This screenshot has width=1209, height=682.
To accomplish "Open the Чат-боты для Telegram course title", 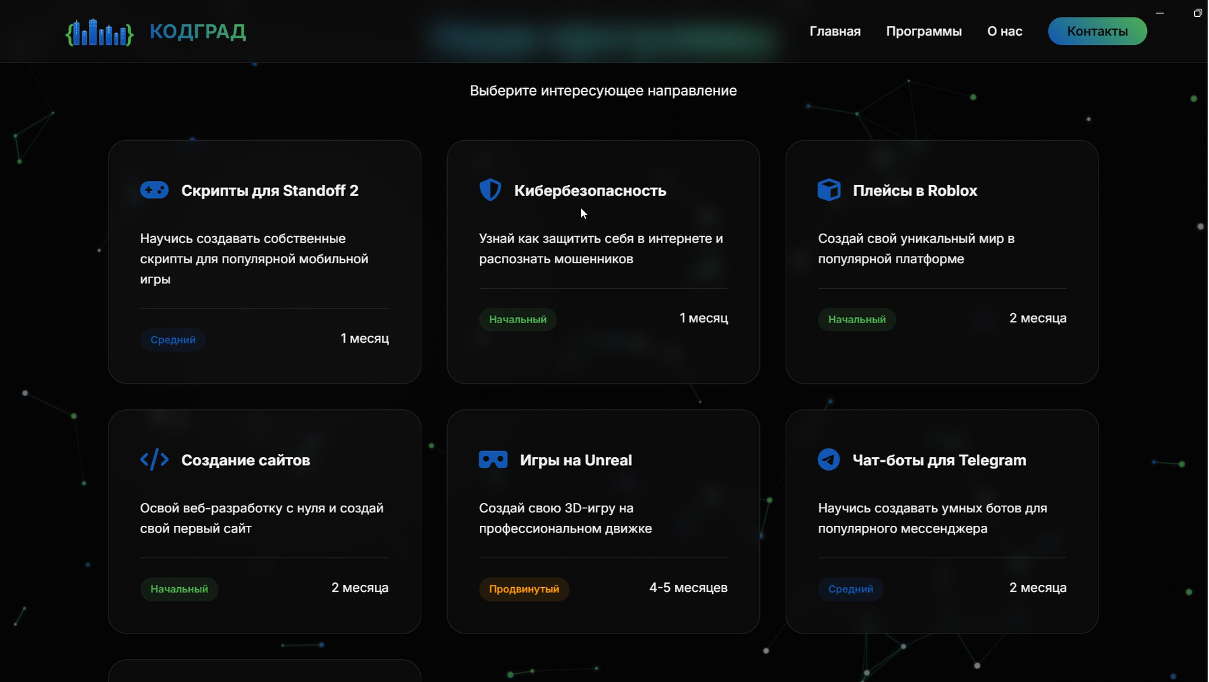I will pyautogui.click(x=940, y=461).
